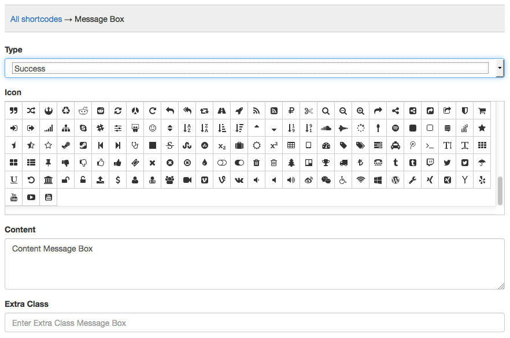Image resolution: width=510 pixels, height=338 pixels.
Task: Pick the umbrella icon
Action: tap(482, 163)
